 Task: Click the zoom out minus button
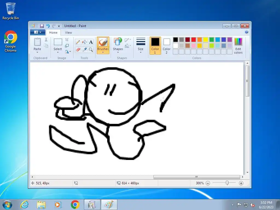pos(208,183)
